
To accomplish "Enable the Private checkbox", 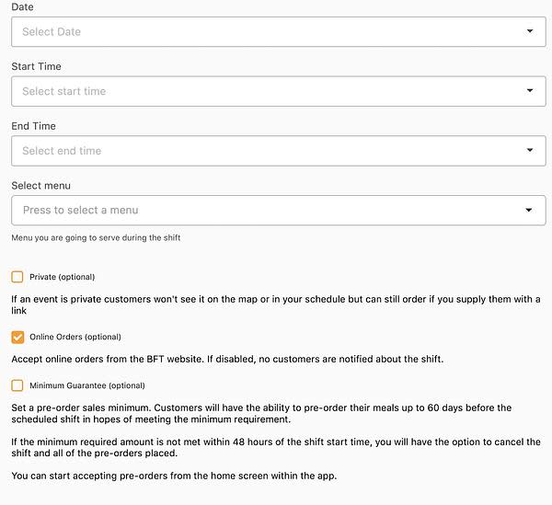I will point(17,277).
